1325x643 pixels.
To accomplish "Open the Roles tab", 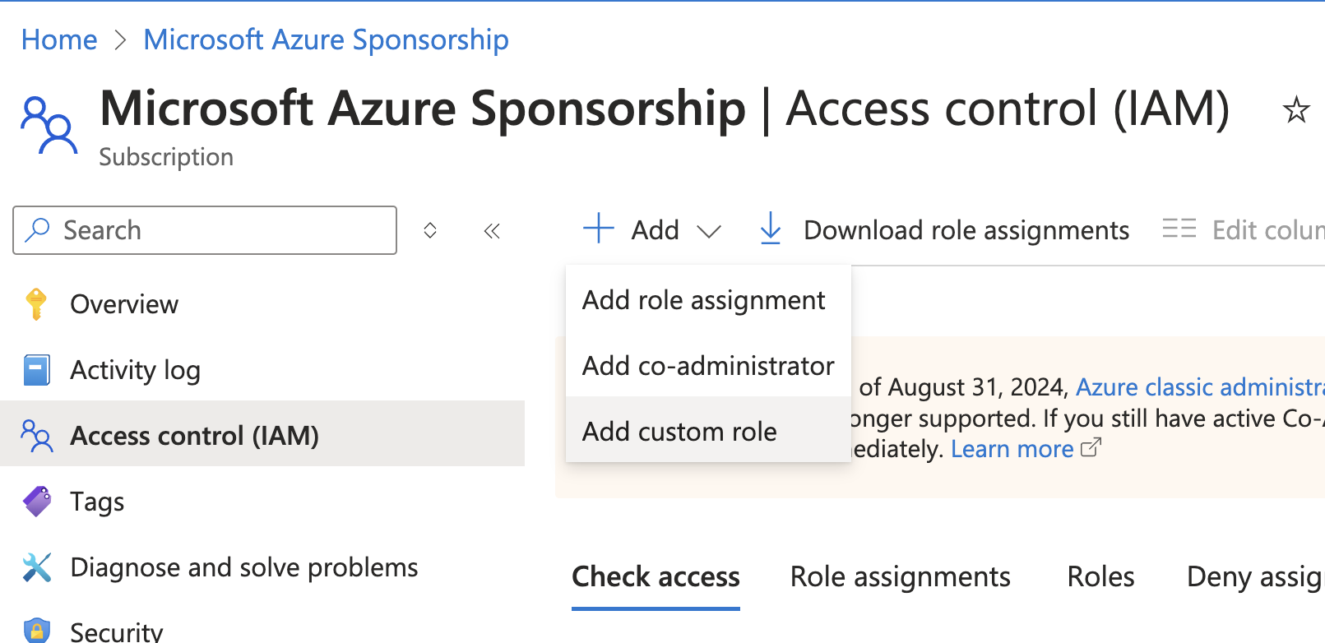I will 1100,577.
